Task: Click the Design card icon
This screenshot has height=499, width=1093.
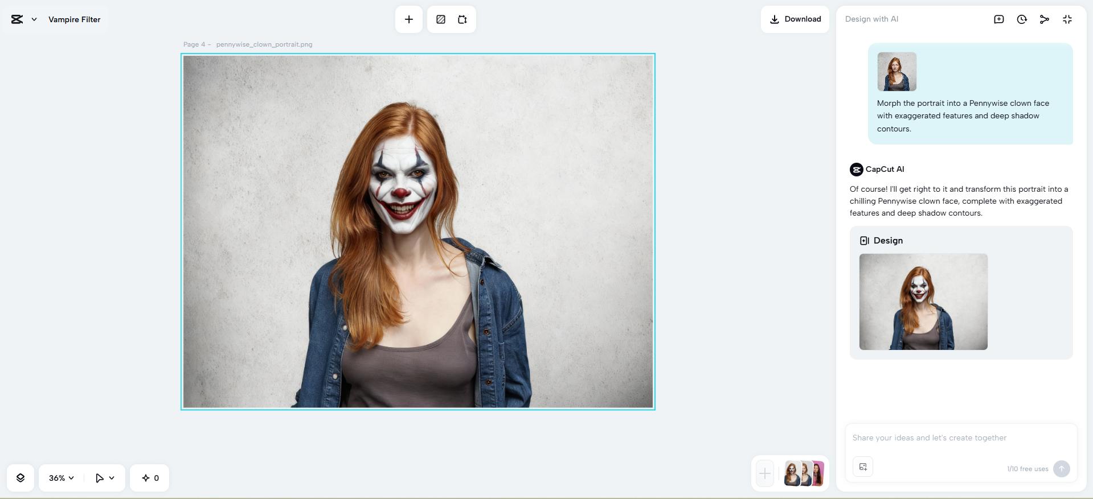Action: pos(865,241)
